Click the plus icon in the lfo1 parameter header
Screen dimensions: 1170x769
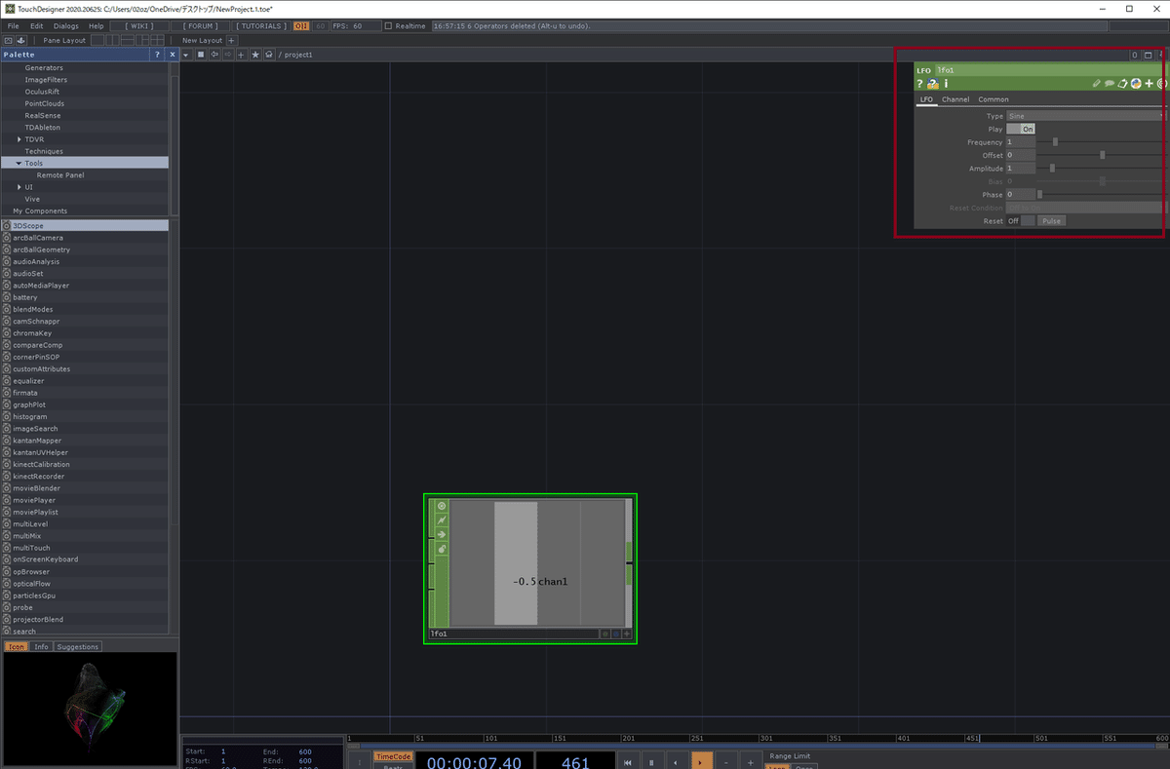click(1149, 84)
